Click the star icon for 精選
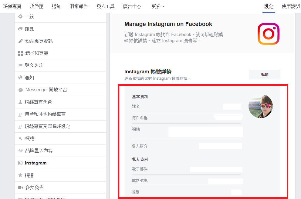 pyautogui.click(x=20, y=175)
